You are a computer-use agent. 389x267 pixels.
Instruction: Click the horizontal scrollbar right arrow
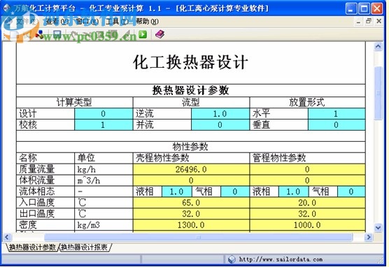click(369, 237)
